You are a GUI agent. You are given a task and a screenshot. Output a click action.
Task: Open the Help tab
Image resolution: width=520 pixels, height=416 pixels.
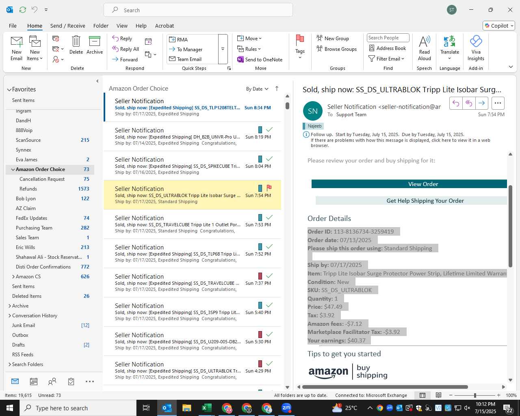[x=141, y=26]
